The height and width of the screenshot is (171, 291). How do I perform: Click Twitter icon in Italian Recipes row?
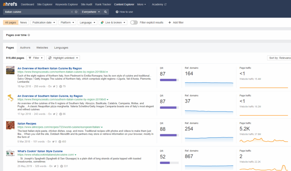pyautogui.click(x=53, y=142)
